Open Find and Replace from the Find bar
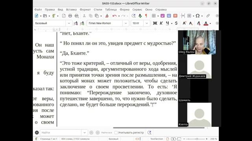 coord(149,132)
